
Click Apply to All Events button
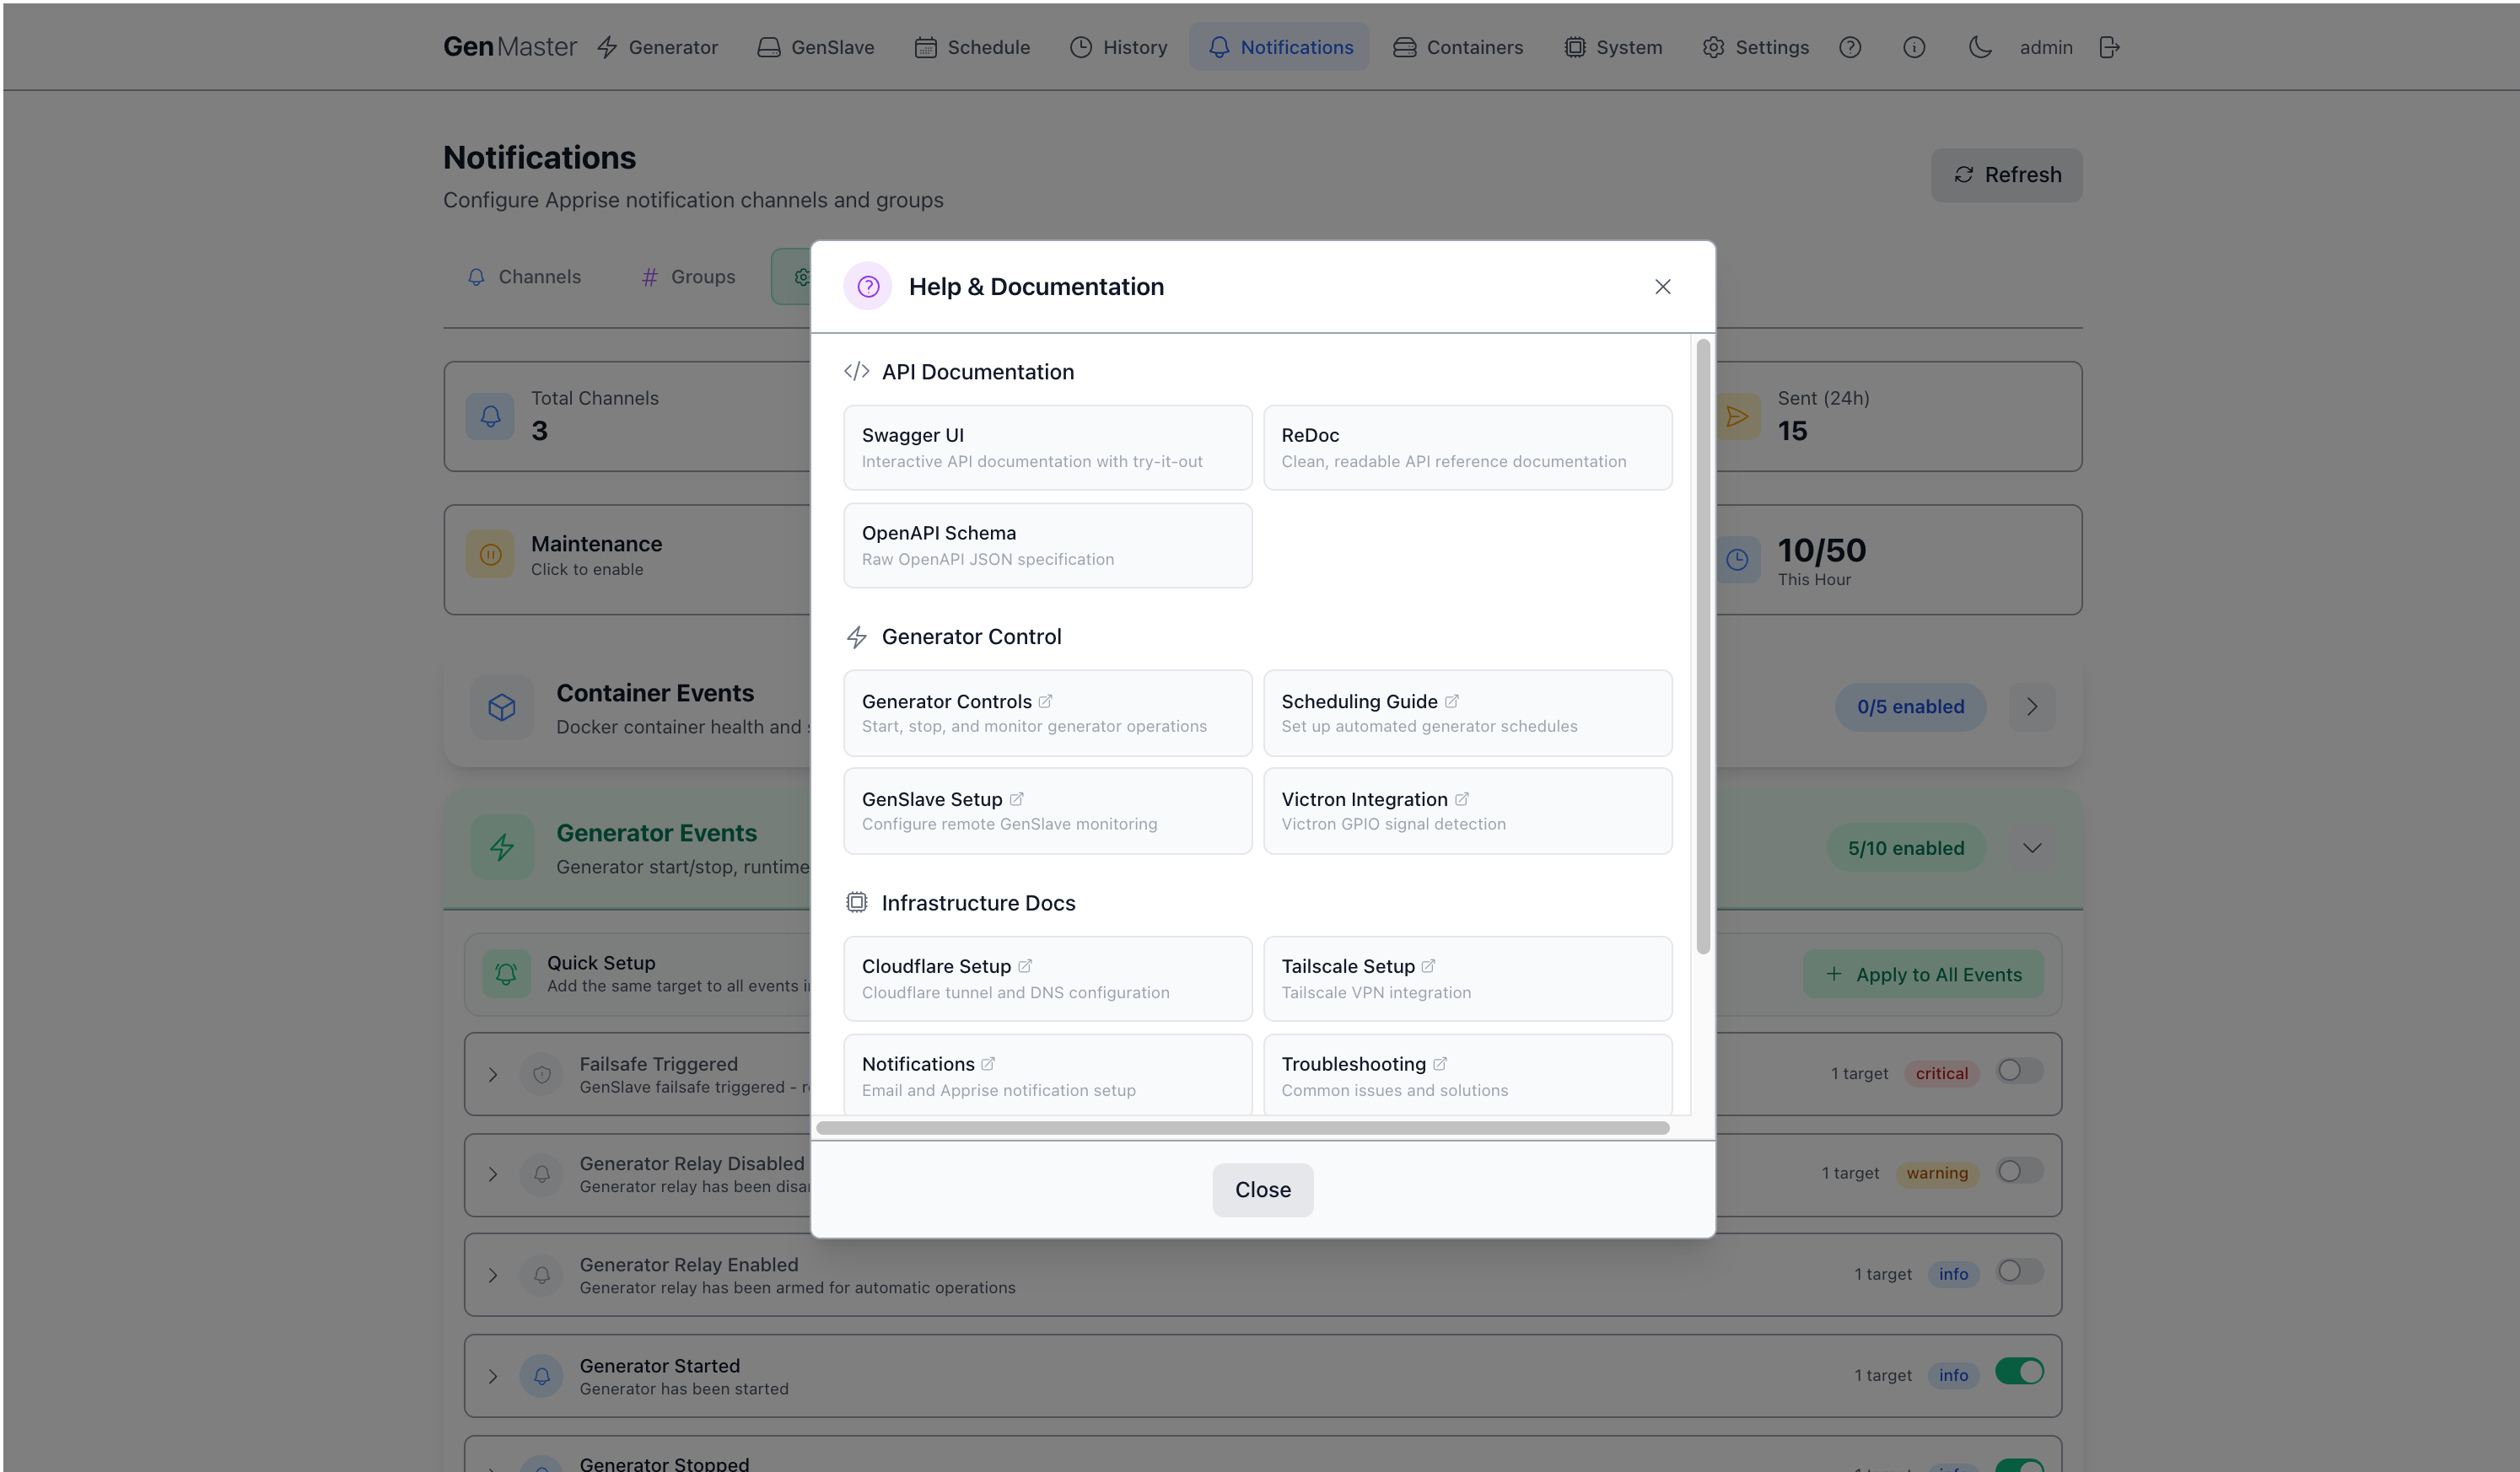[1923, 975]
